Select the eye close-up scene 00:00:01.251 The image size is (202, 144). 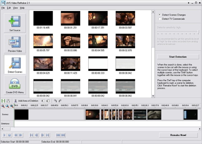[x=70, y=18]
